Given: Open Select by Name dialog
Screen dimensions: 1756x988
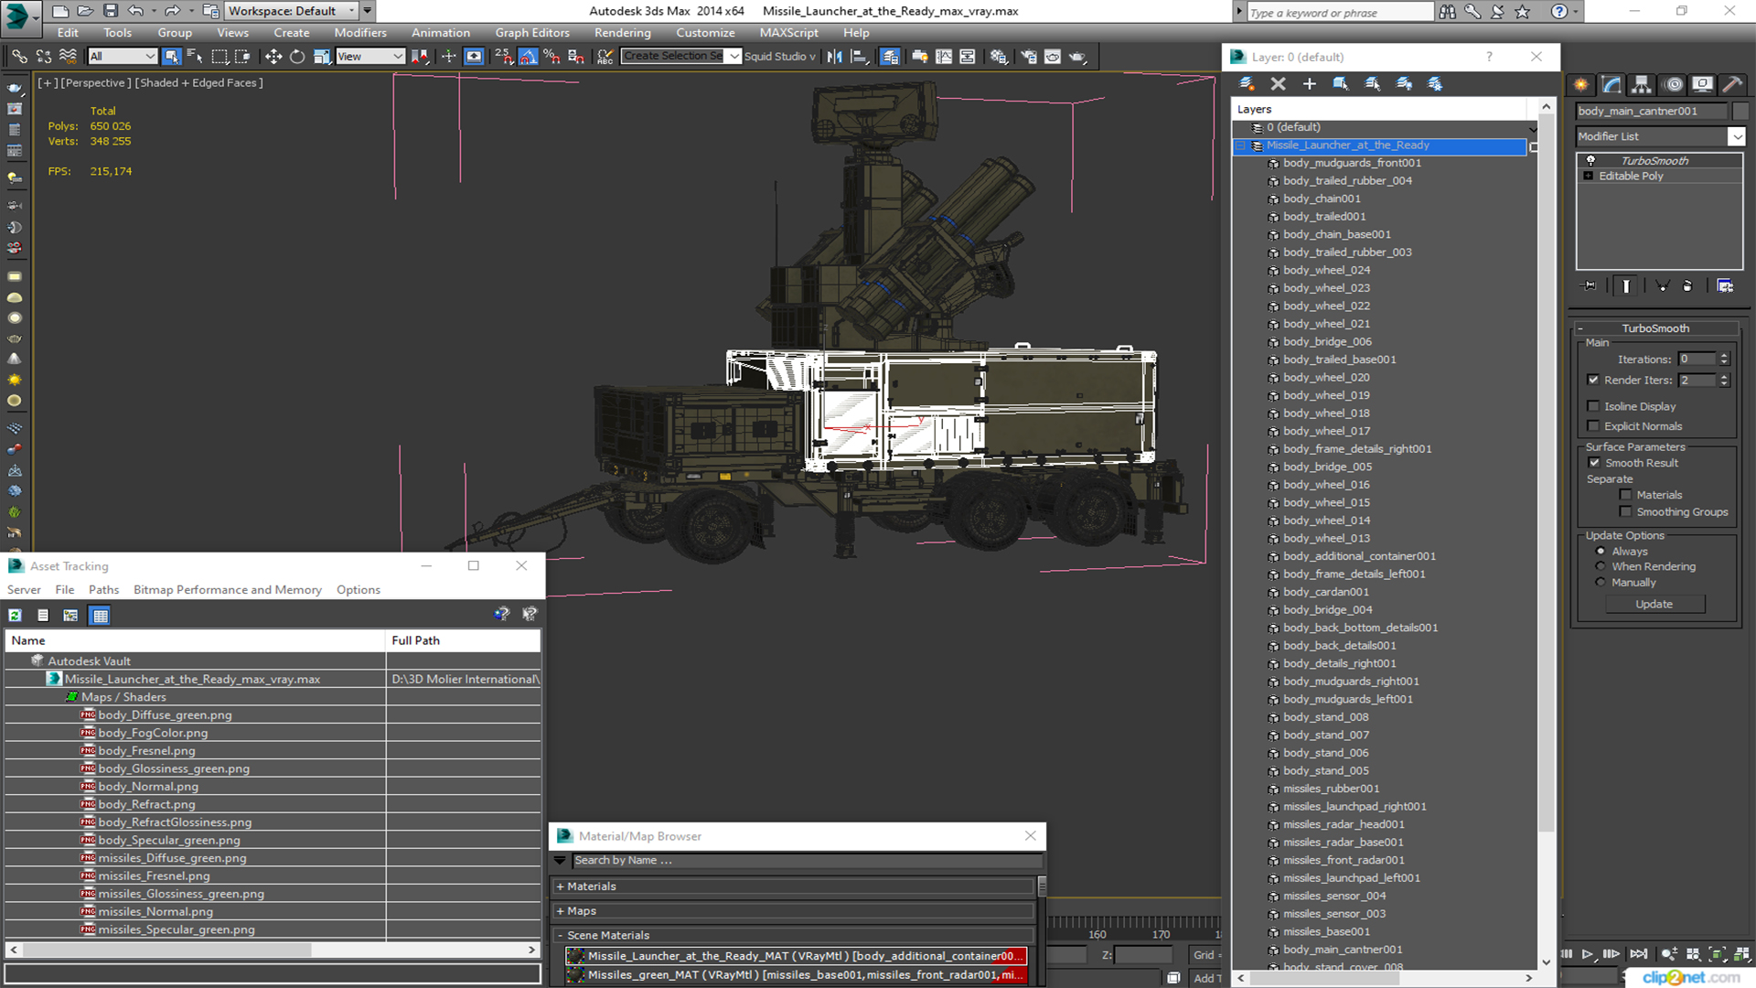Looking at the screenshot, I should click(x=195, y=57).
